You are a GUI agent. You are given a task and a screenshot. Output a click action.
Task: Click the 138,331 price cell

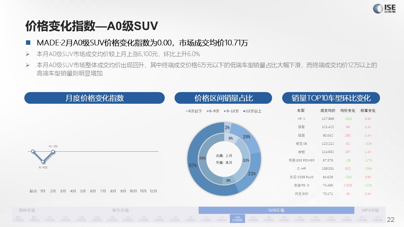(x=328, y=169)
